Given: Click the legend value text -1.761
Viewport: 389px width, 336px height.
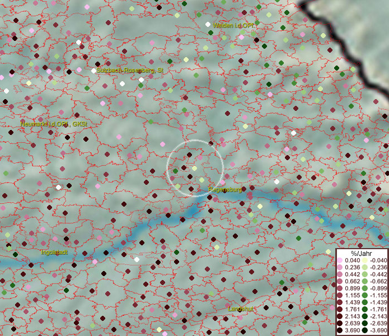Looking at the screenshot, I should click(378, 309).
